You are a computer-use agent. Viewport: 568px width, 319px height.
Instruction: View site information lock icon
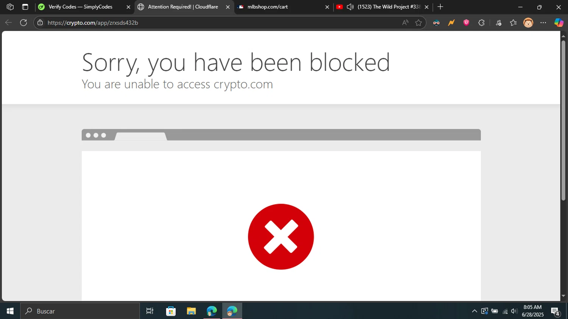click(x=40, y=23)
